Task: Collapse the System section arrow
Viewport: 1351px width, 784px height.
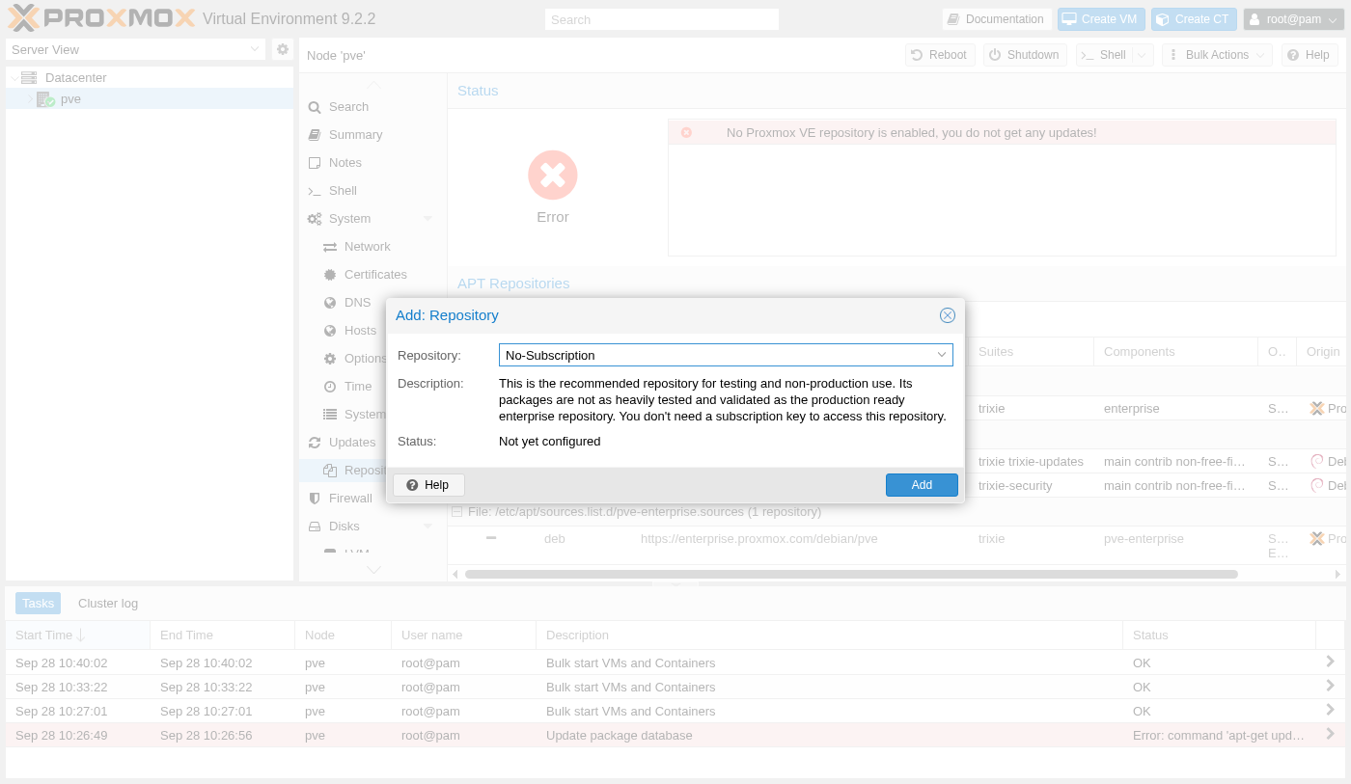Action: pos(427,219)
